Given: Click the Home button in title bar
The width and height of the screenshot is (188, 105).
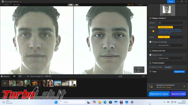Looking at the screenshot, I should coord(171,1).
